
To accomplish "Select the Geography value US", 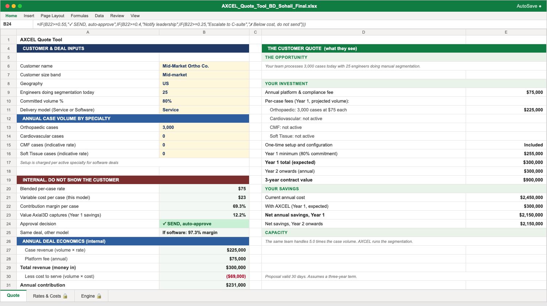I will pos(204,84).
